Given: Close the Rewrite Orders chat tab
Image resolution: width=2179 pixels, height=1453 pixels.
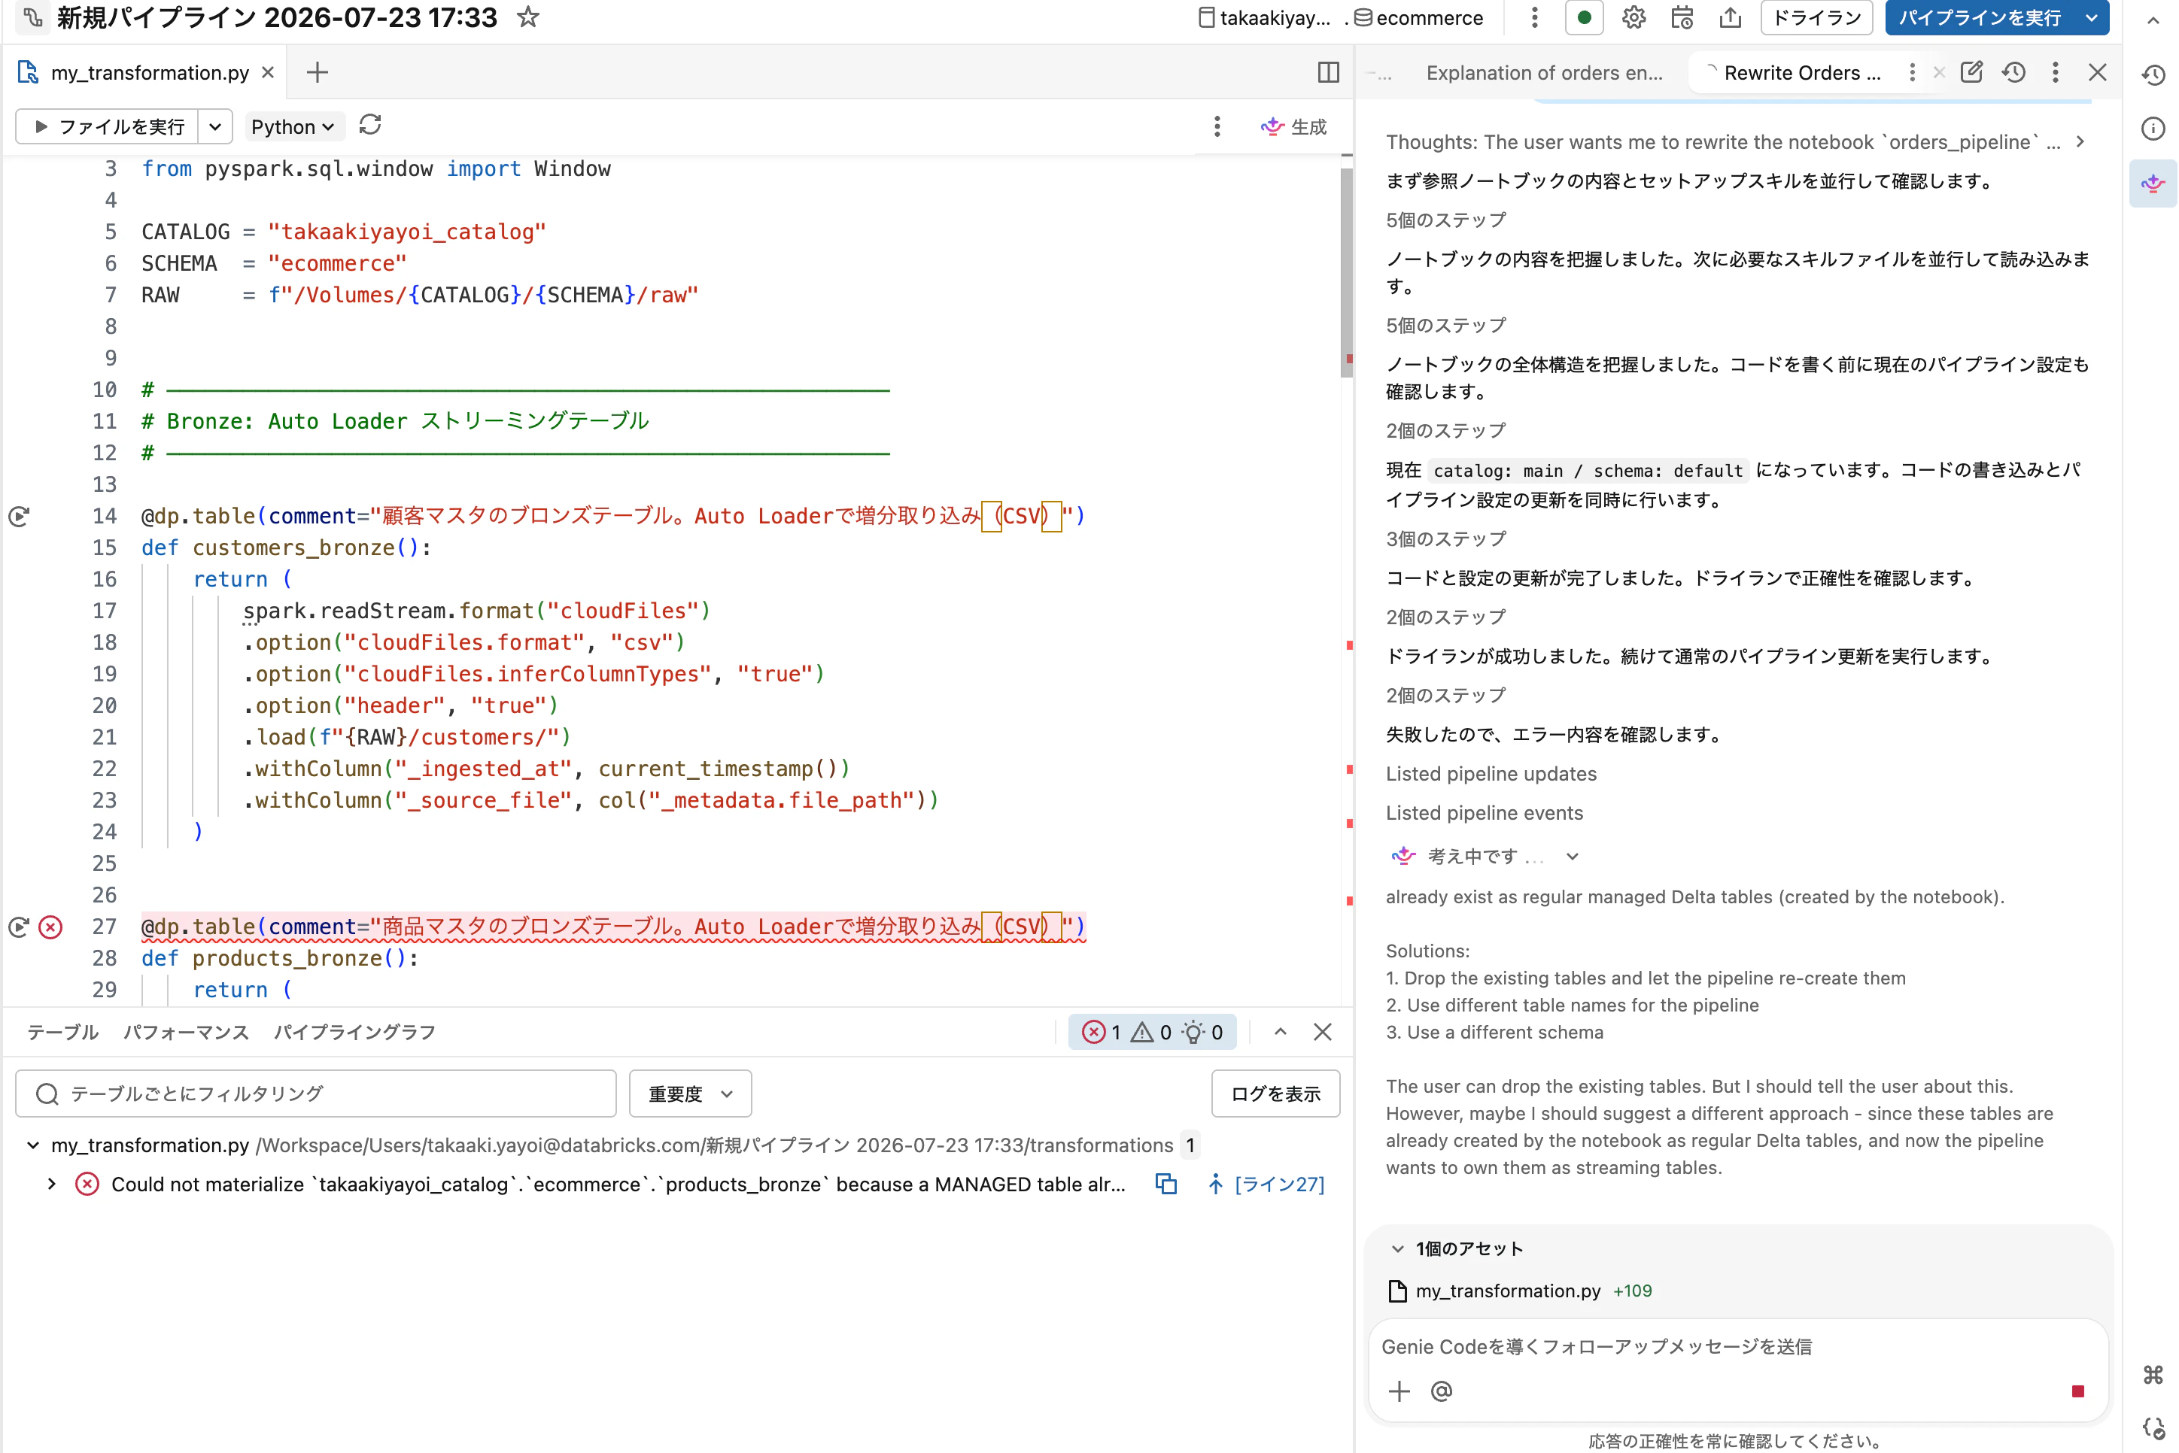Looking at the screenshot, I should pyautogui.click(x=1939, y=72).
